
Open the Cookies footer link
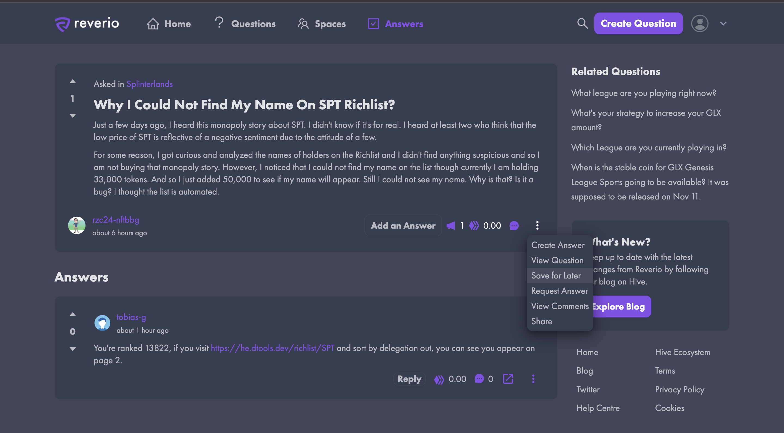tap(669, 408)
